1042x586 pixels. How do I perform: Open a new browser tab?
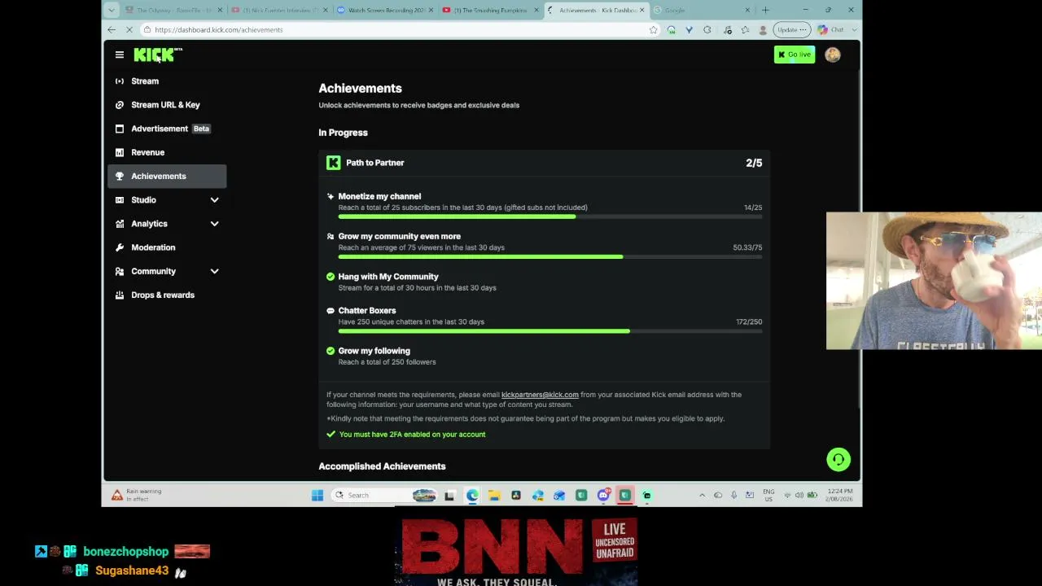coord(765,10)
